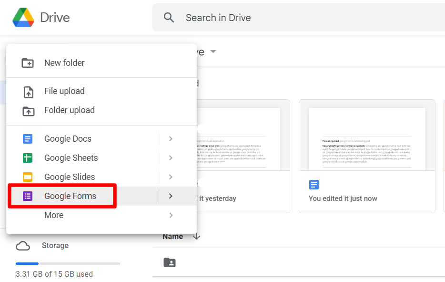Click the storage usage progress bar

[x=68, y=263]
